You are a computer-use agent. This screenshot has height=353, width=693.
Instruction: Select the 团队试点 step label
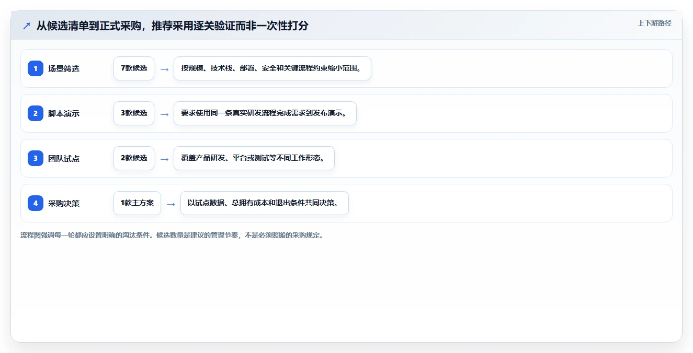pyautogui.click(x=64, y=158)
